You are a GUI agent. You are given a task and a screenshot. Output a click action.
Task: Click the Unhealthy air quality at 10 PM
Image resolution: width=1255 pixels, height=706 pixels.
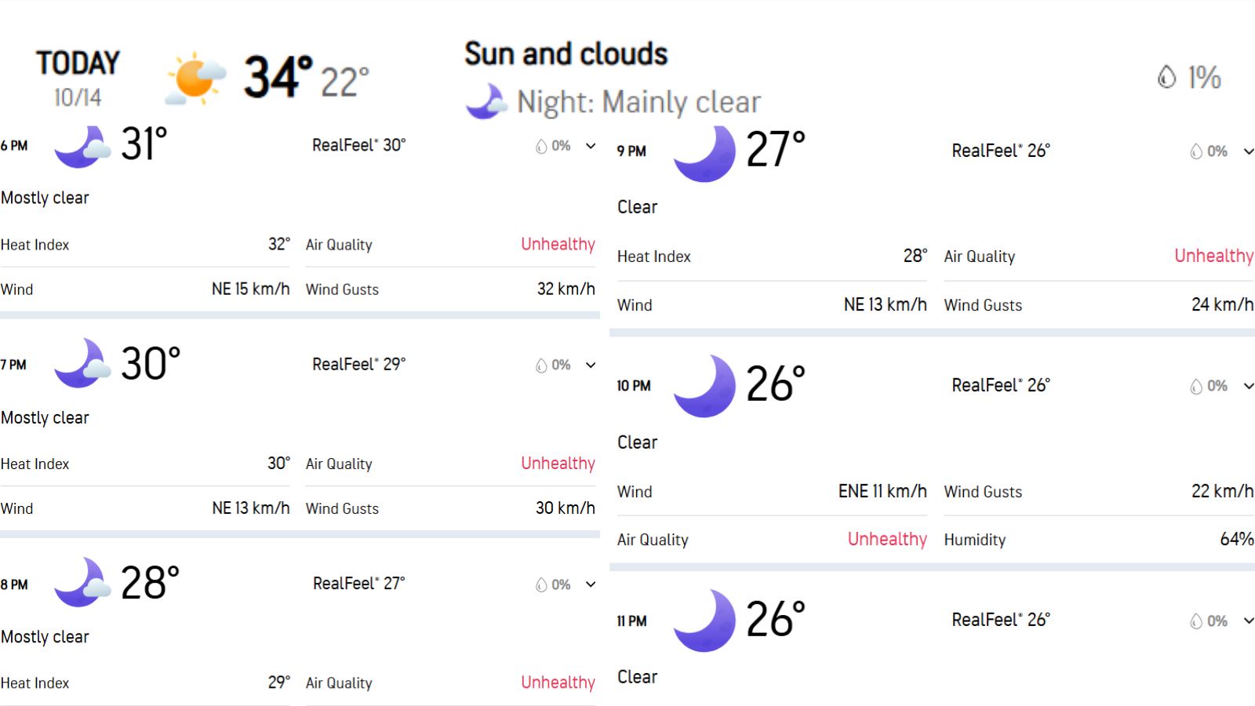tap(887, 539)
